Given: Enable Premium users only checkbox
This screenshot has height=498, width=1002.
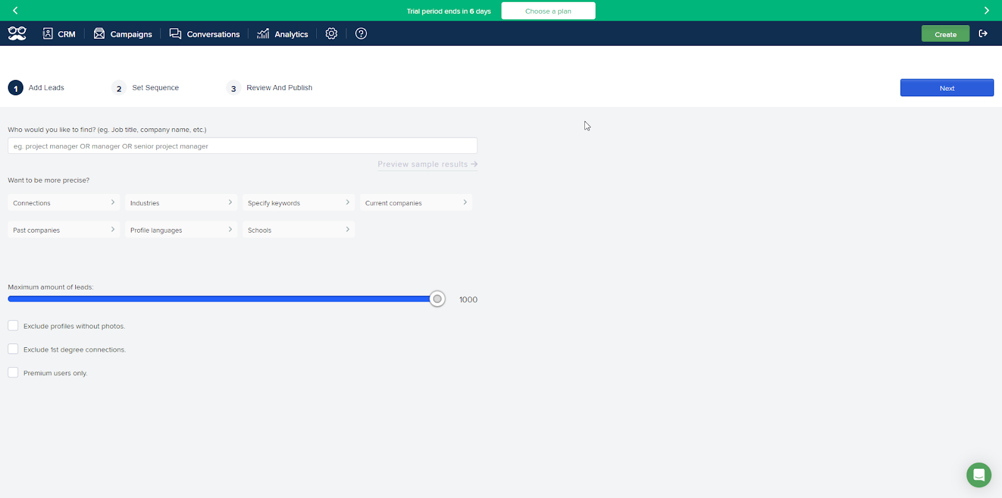Looking at the screenshot, I should coord(13,372).
